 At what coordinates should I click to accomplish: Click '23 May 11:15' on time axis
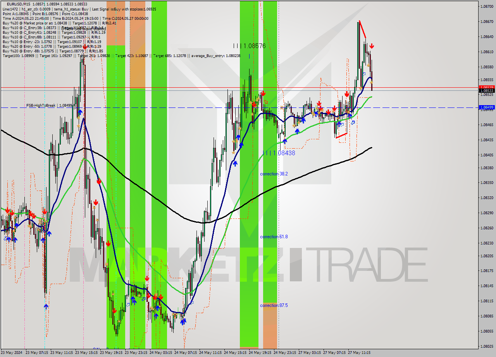(x=62, y=353)
